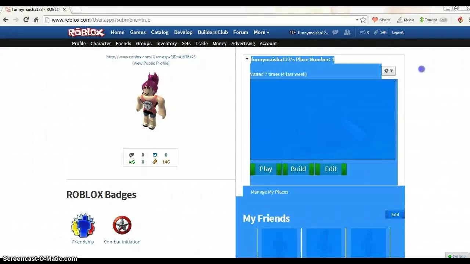The image size is (470, 264).
Task: Click funnymaisha123's Place Number: 1 title
Action: pyautogui.click(x=293, y=59)
